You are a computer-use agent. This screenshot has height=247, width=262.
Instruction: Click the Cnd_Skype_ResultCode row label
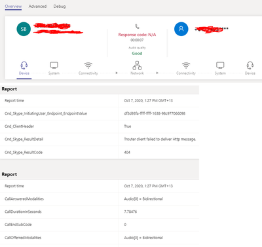click(24, 152)
